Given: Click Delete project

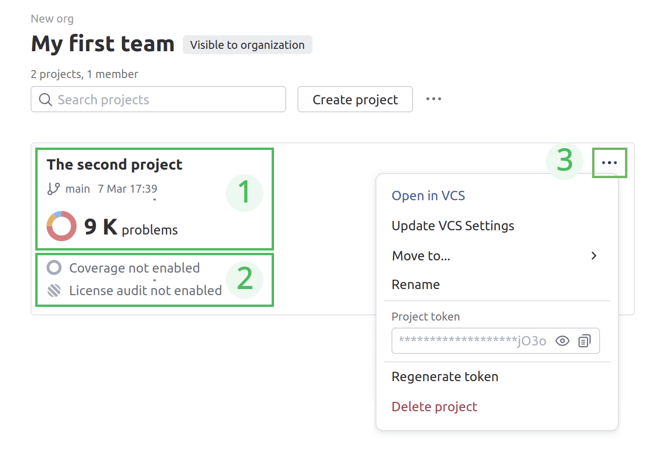Looking at the screenshot, I should pyautogui.click(x=434, y=406).
